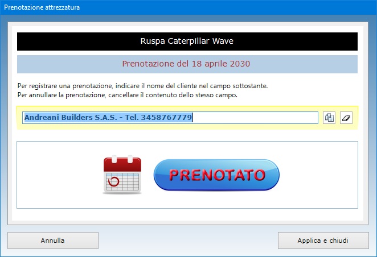Click the Applica e chiudi button
This screenshot has height=257, width=377.
point(323,241)
